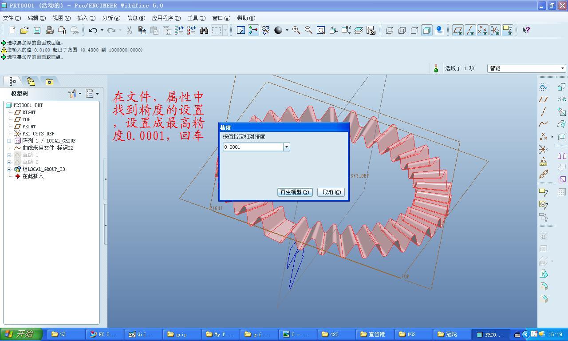Screen dimensions: 568x341
Task: Undo the last action
Action: click(93, 30)
